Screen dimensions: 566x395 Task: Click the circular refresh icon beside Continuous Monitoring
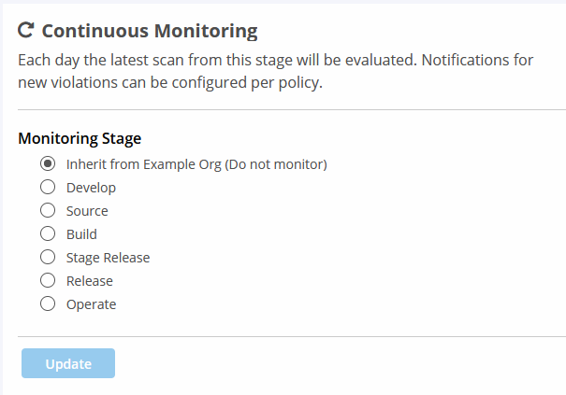[25, 30]
